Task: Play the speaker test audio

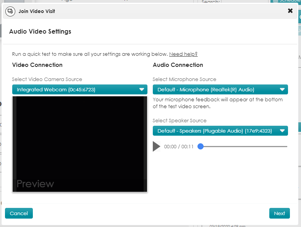Action: 156,146
